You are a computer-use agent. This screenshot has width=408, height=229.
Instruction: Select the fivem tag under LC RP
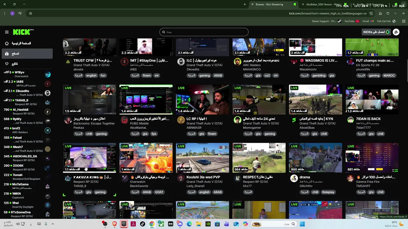tap(212, 134)
